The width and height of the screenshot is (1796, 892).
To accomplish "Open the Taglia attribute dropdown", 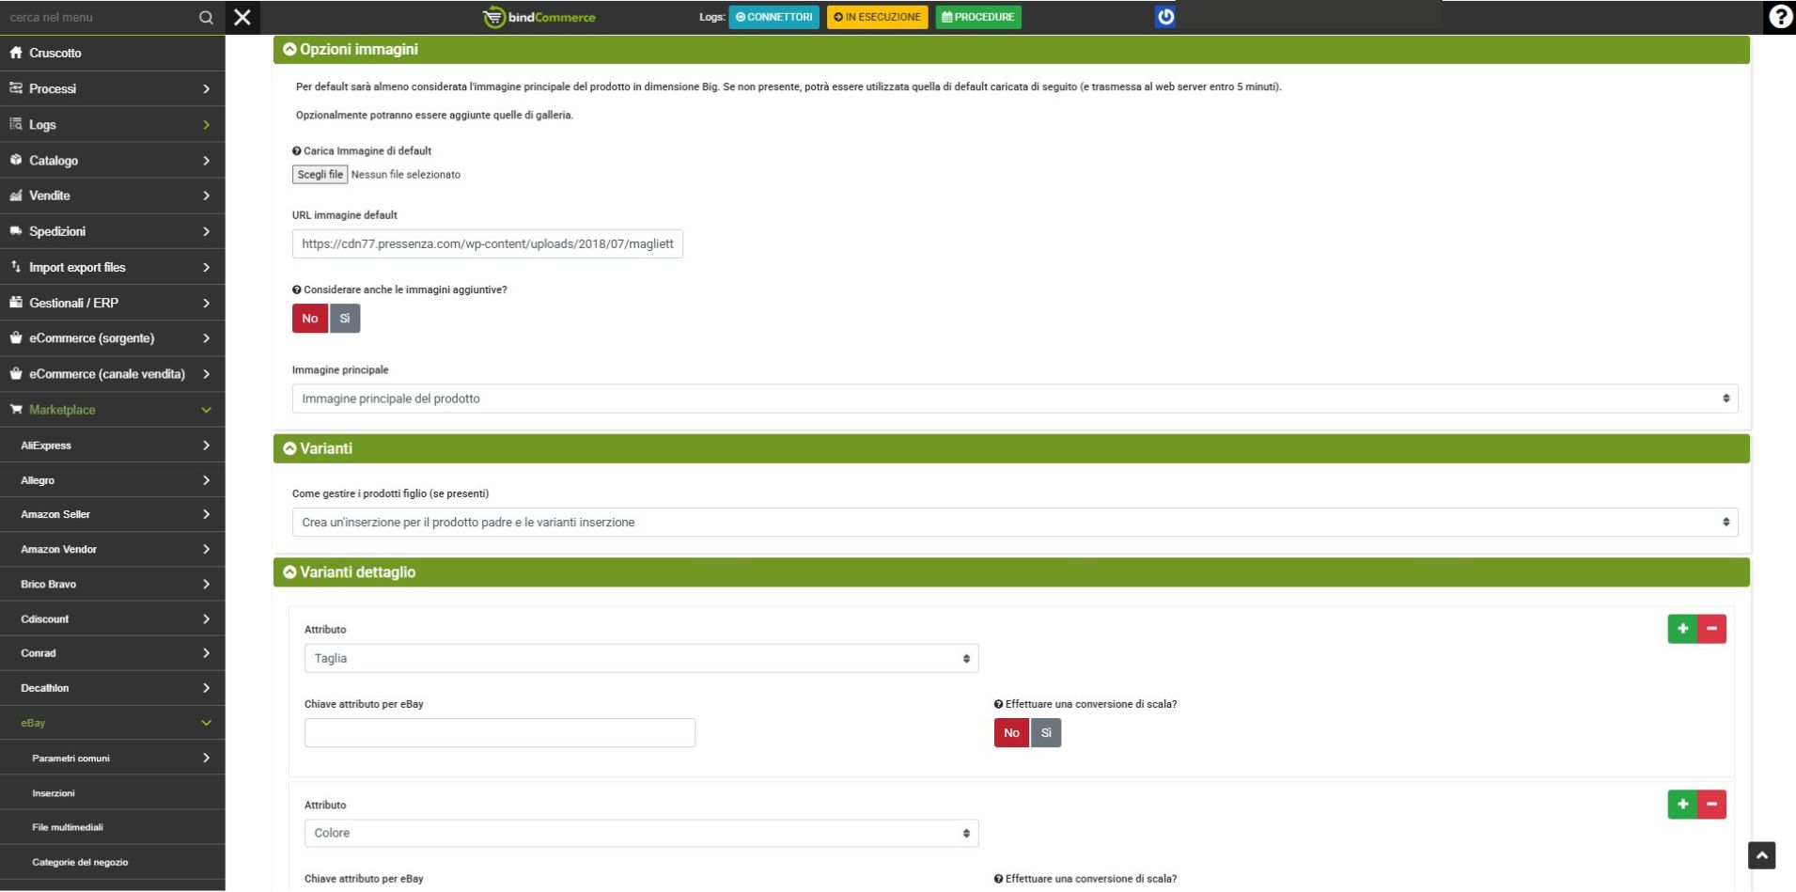I will pos(641,659).
